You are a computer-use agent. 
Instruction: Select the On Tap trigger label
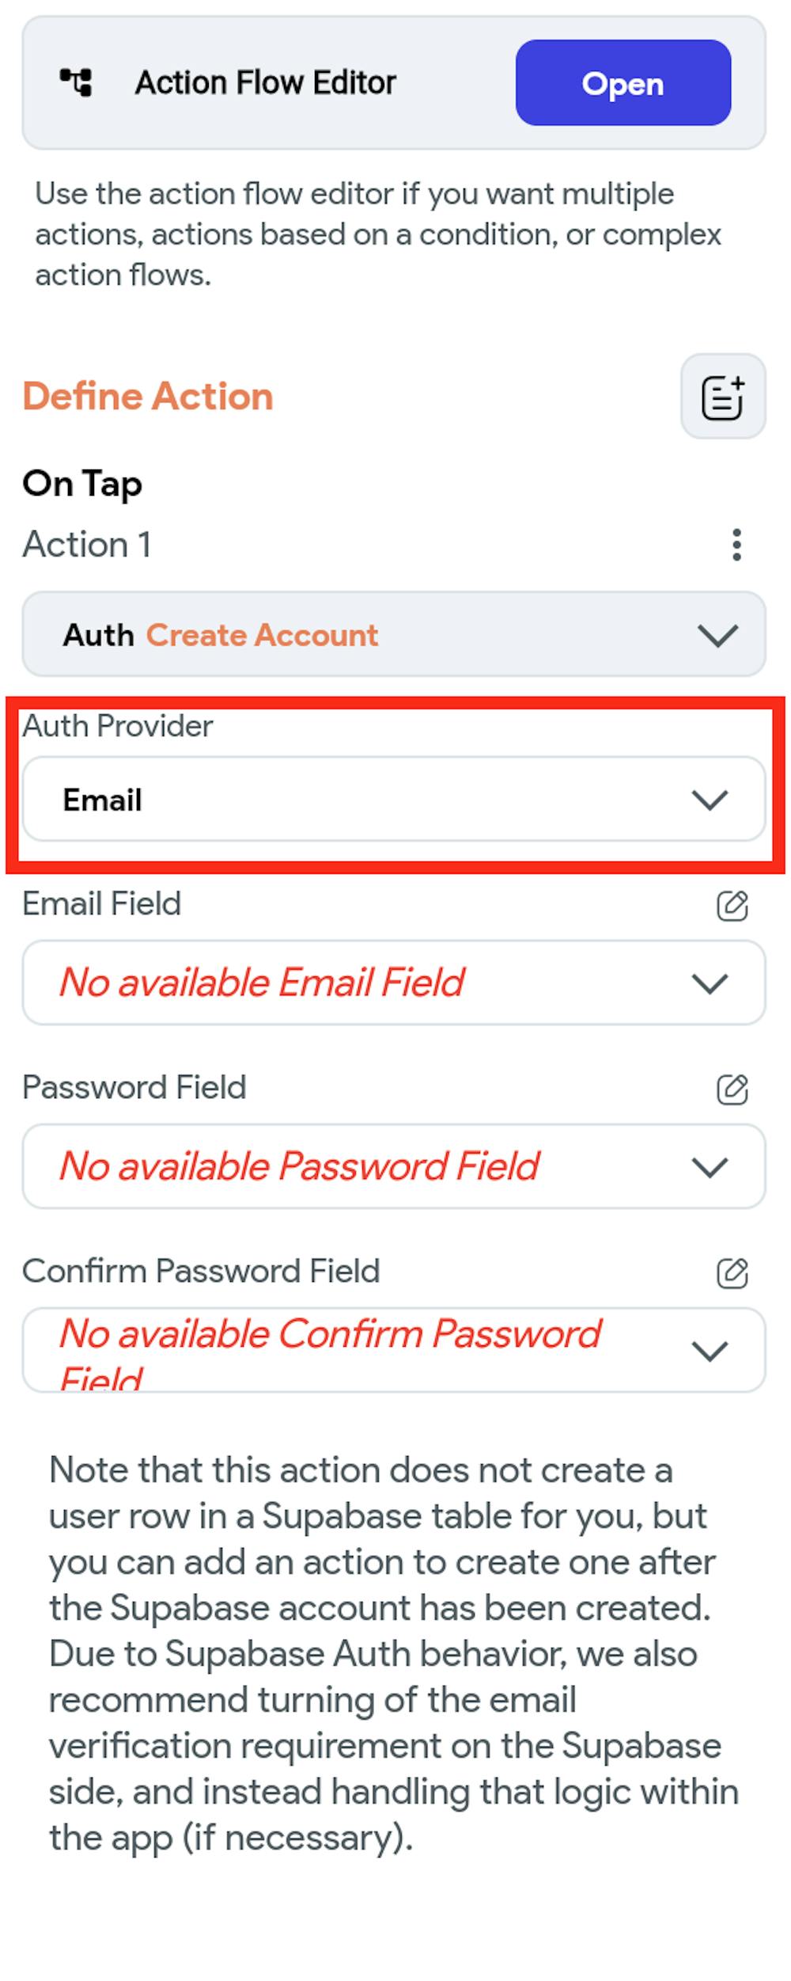click(x=81, y=484)
